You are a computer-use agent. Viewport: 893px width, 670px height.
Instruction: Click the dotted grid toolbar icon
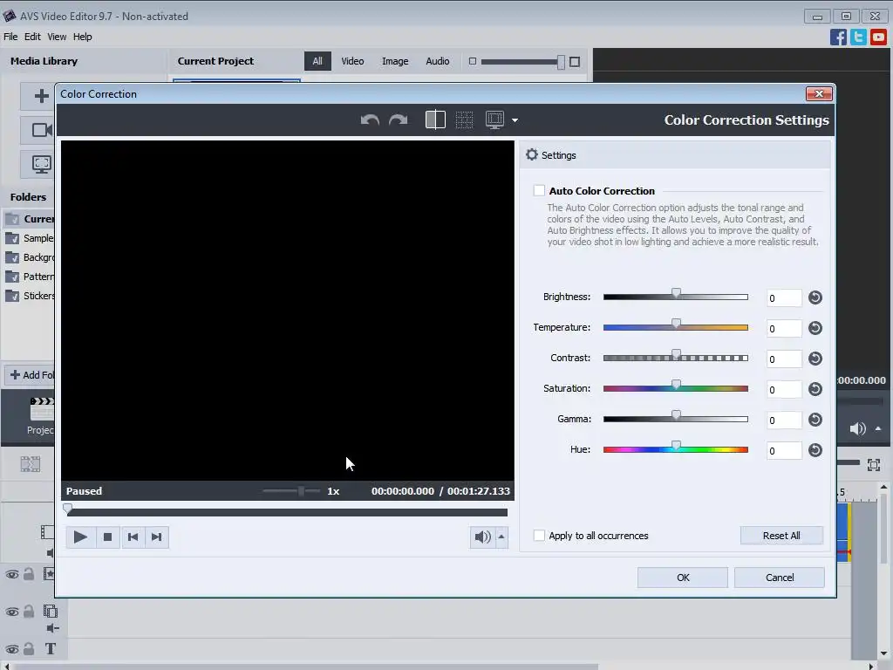click(x=464, y=120)
